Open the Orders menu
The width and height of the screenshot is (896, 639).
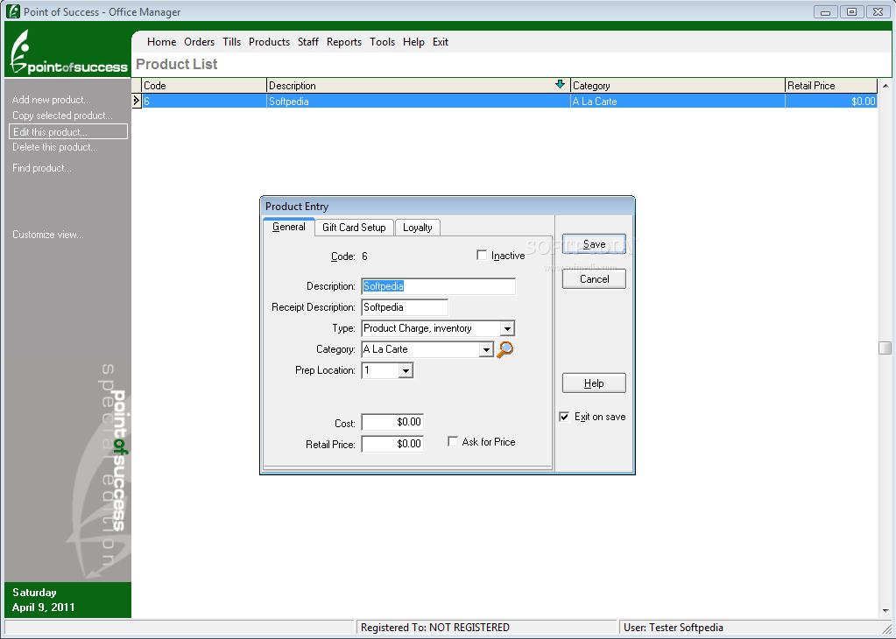coord(200,42)
